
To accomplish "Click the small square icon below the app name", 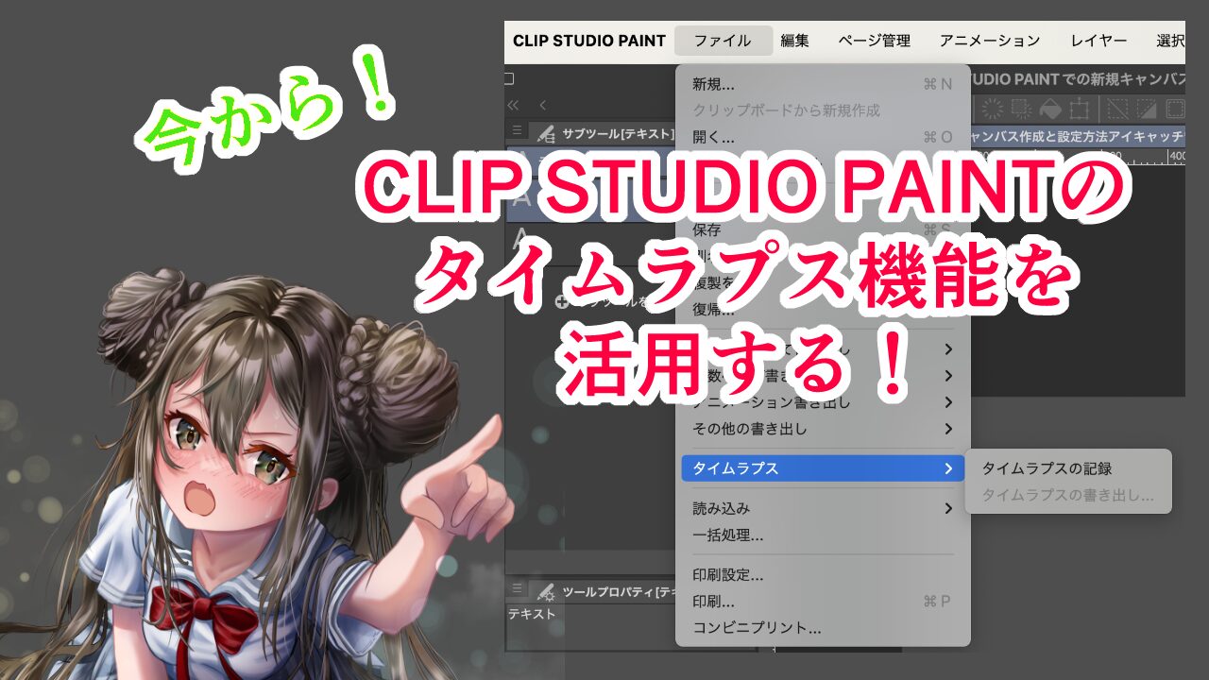I will click(x=509, y=78).
